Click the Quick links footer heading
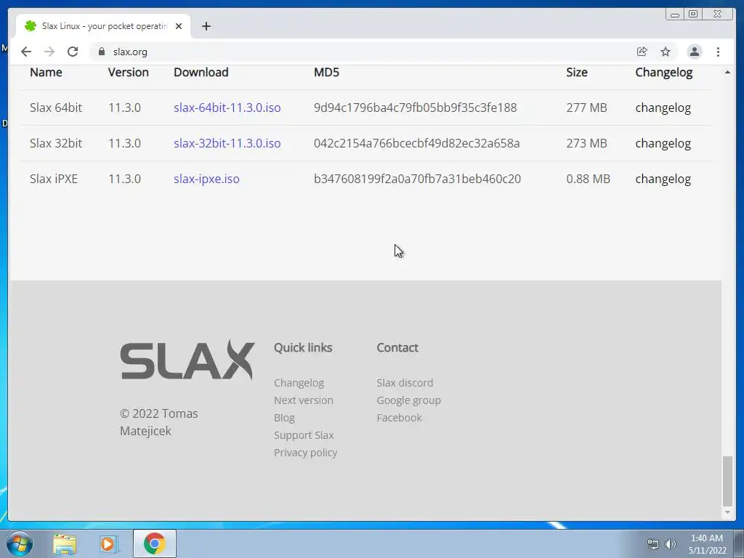Image resolution: width=744 pixels, height=558 pixels. pos(303,348)
